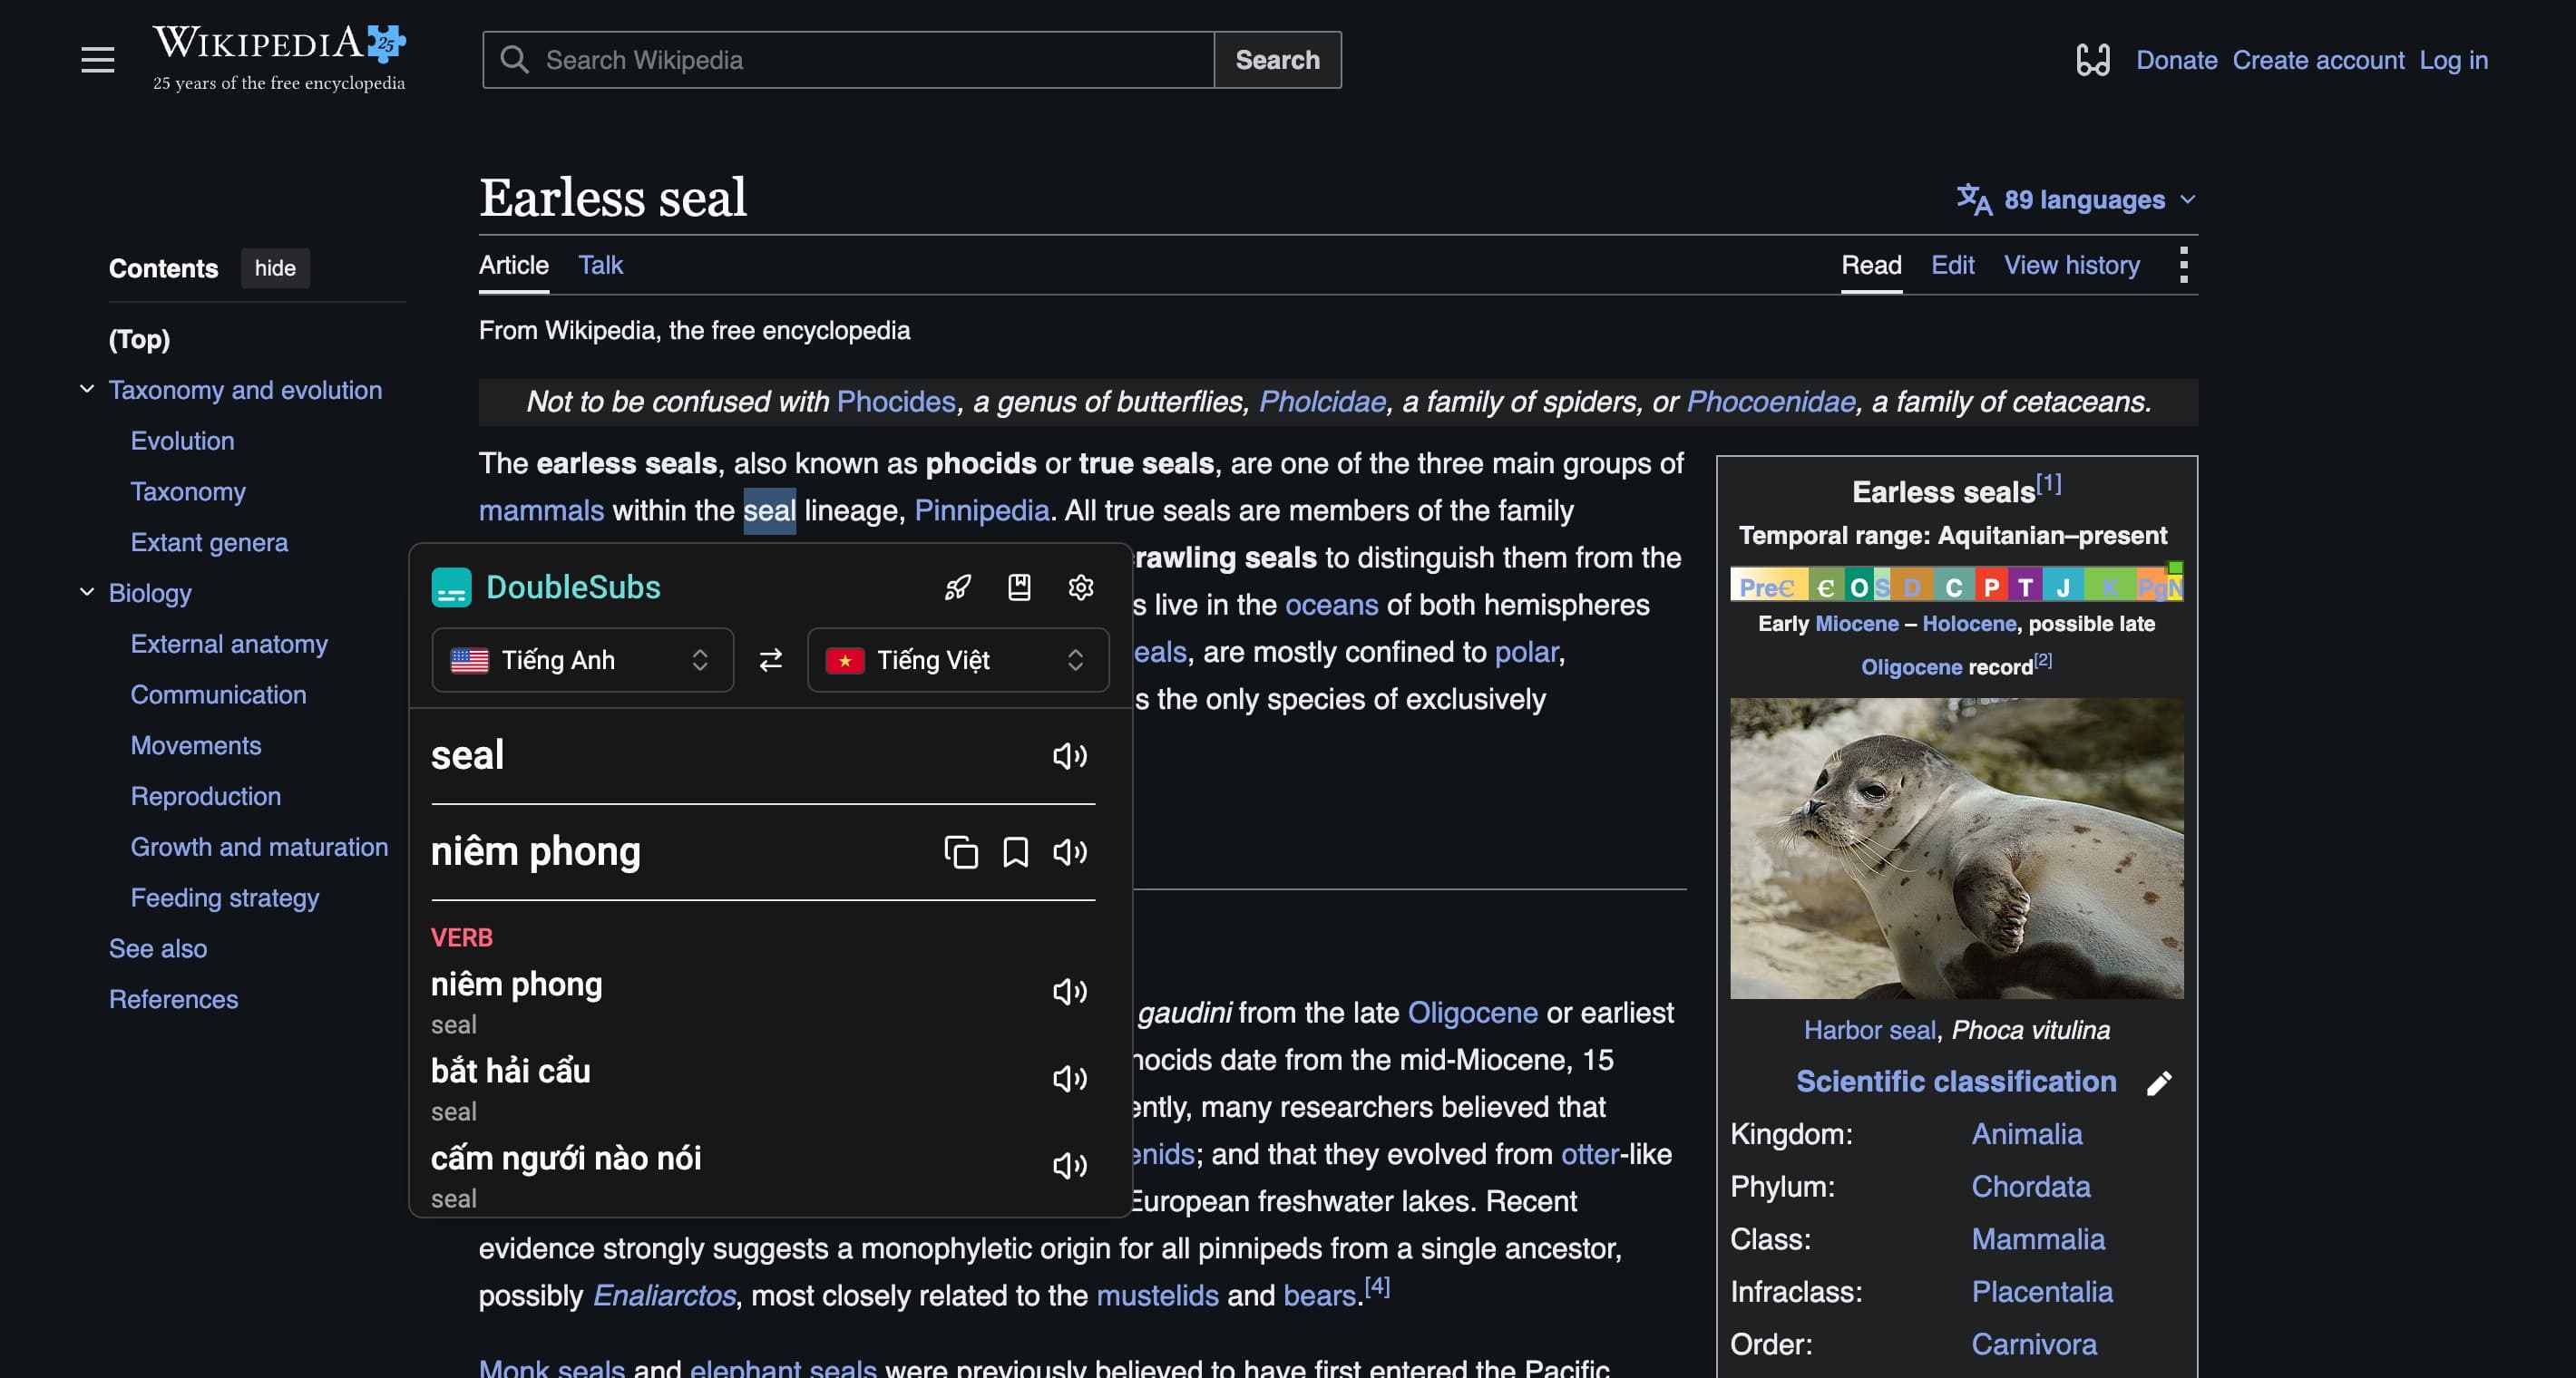Open the Carnivora order link
Screen dimensions: 2576x1378
(x=2033, y=1344)
